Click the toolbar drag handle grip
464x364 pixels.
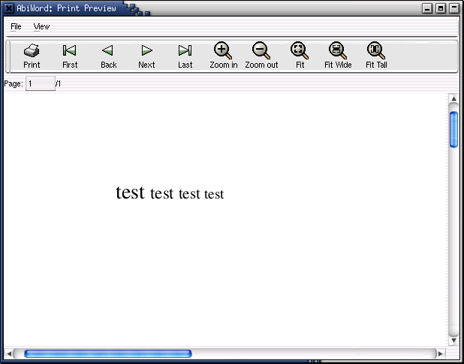click(8, 56)
